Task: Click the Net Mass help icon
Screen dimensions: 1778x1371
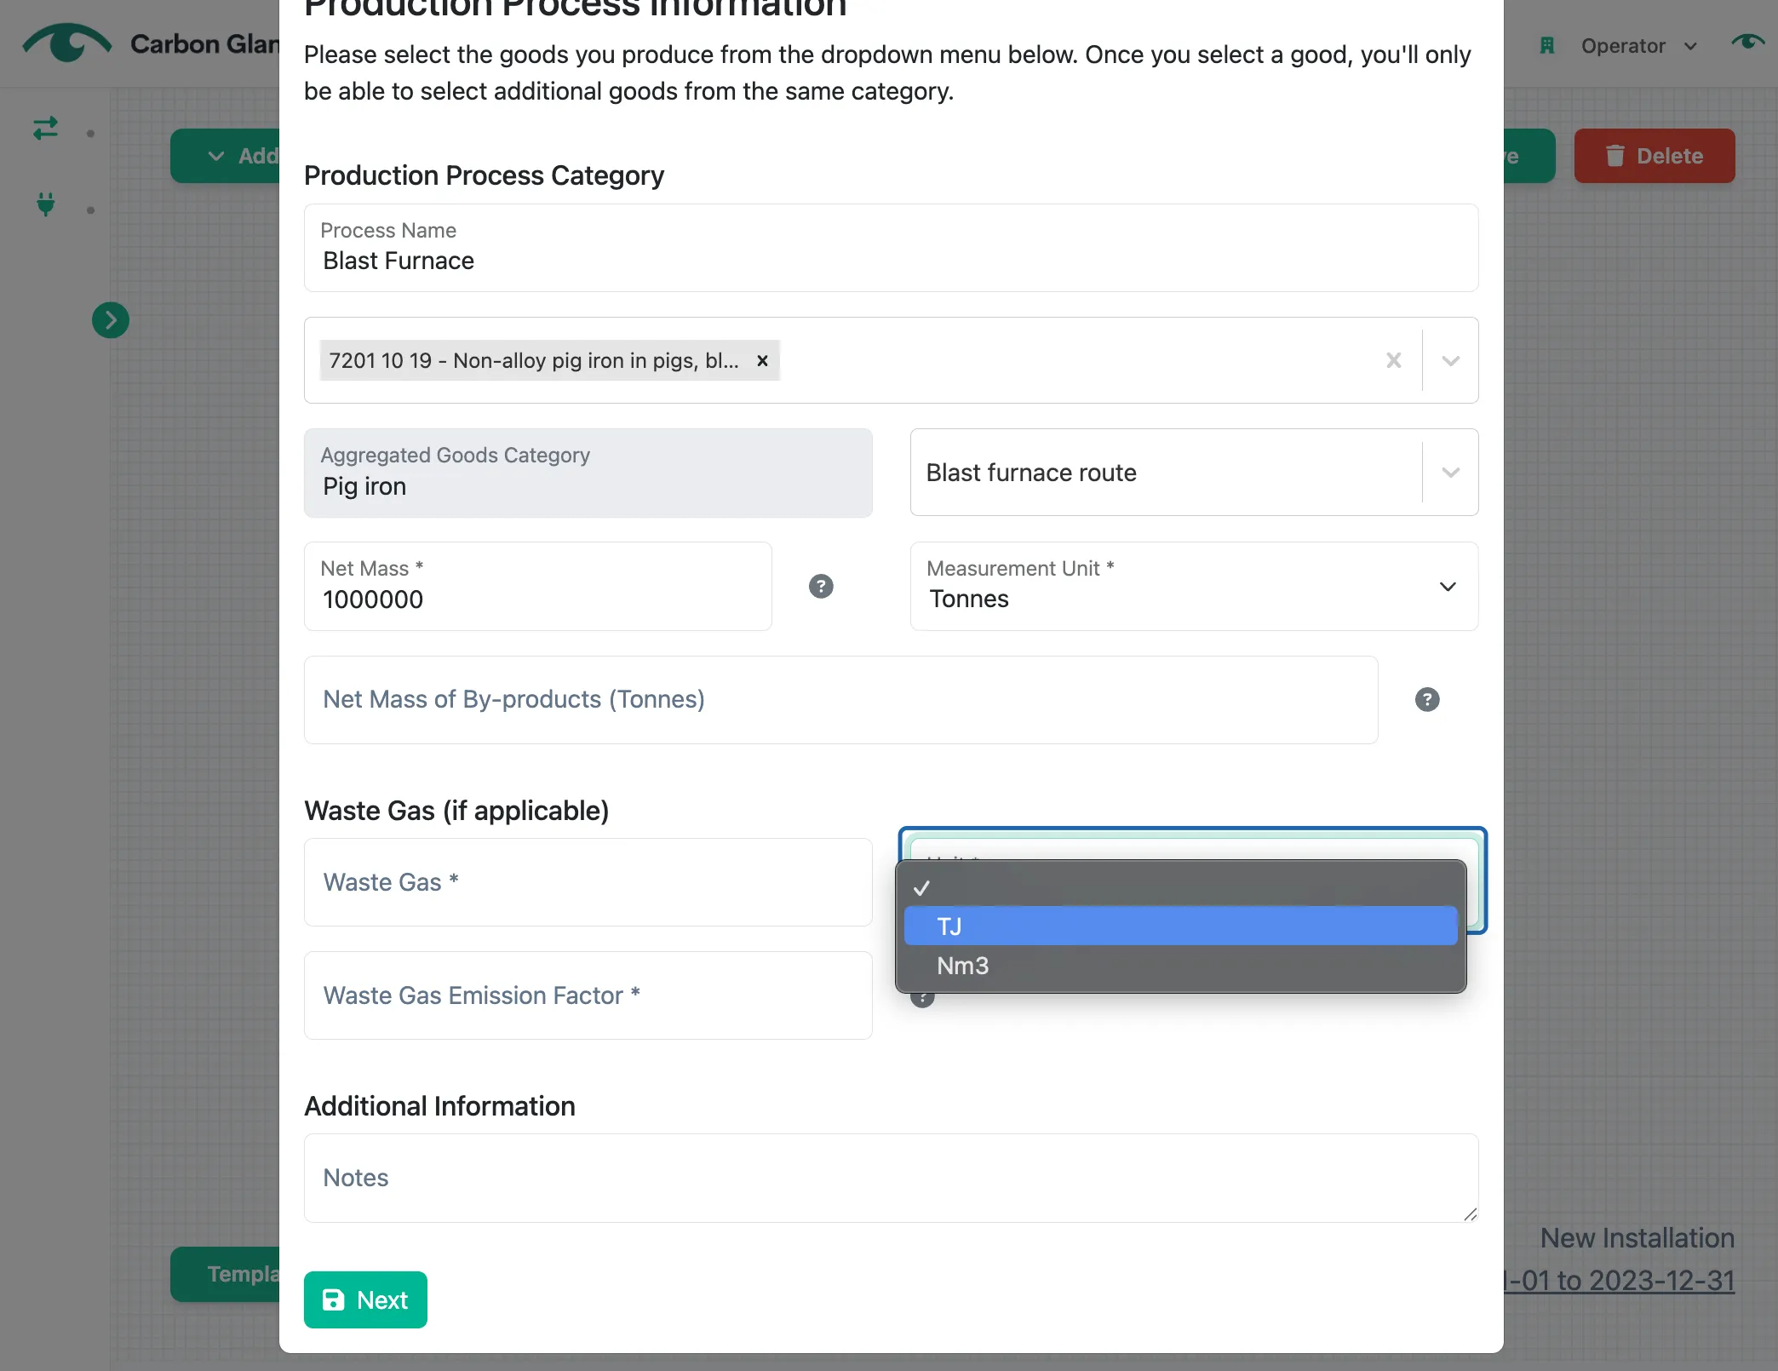Action: (821, 586)
